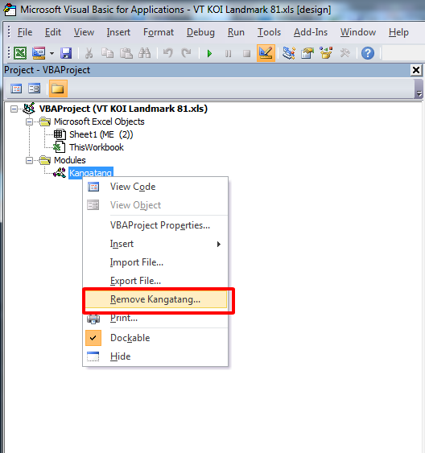The height and width of the screenshot is (453, 425).
Task: Click the Insert UserForm toolbar icon
Action: 39,53
